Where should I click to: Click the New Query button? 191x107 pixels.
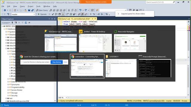tap(42, 10)
